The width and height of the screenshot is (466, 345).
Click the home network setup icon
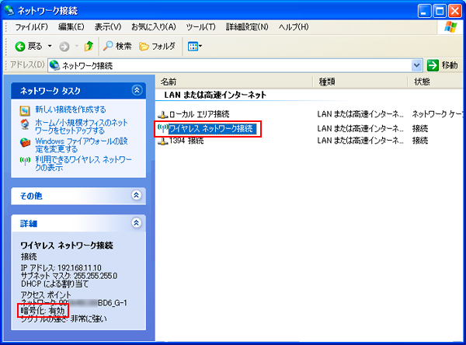[x=25, y=124]
